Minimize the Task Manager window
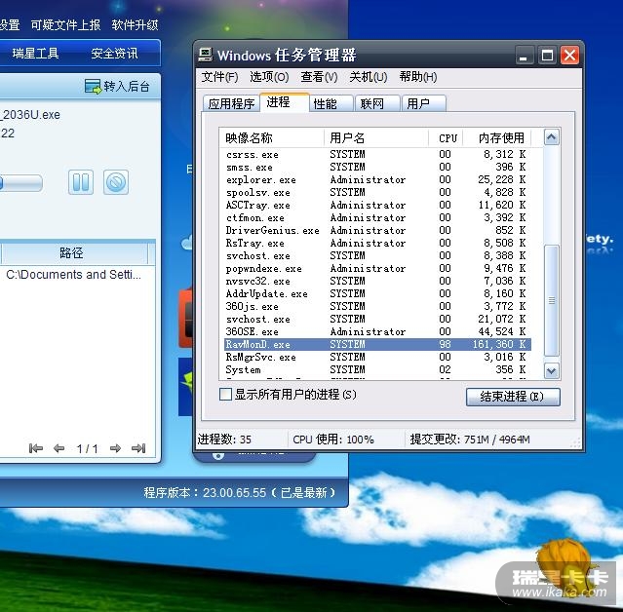 (x=525, y=55)
